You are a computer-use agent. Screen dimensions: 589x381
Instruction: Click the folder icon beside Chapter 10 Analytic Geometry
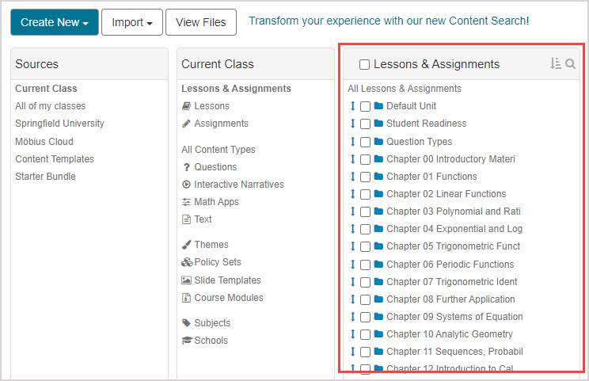pos(378,334)
